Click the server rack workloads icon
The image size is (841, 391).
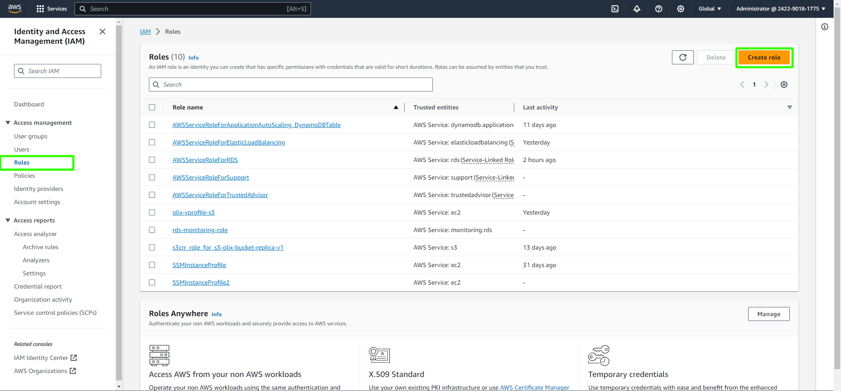(159, 356)
